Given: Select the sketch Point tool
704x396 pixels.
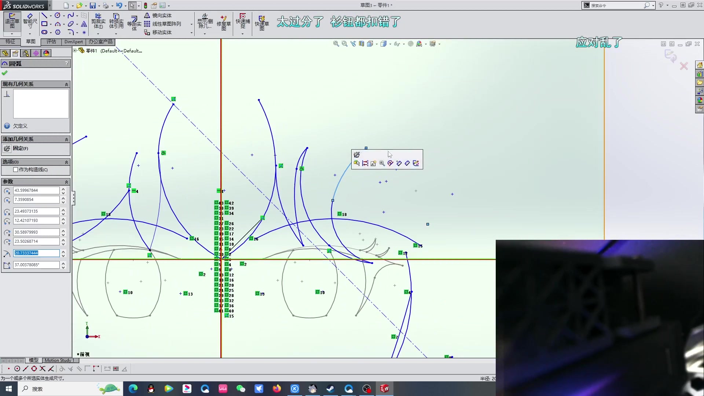Looking at the screenshot, I should (x=84, y=32).
